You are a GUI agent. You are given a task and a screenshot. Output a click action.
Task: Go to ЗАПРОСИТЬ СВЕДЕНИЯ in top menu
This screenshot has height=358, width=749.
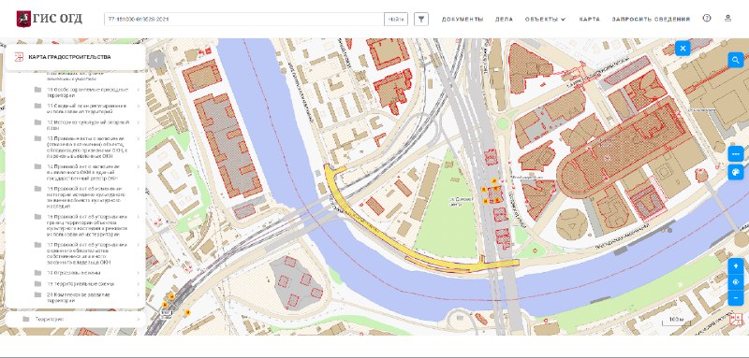(x=651, y=19)
